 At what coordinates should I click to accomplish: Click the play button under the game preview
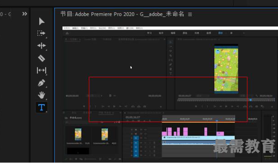[x=226, y=106]
